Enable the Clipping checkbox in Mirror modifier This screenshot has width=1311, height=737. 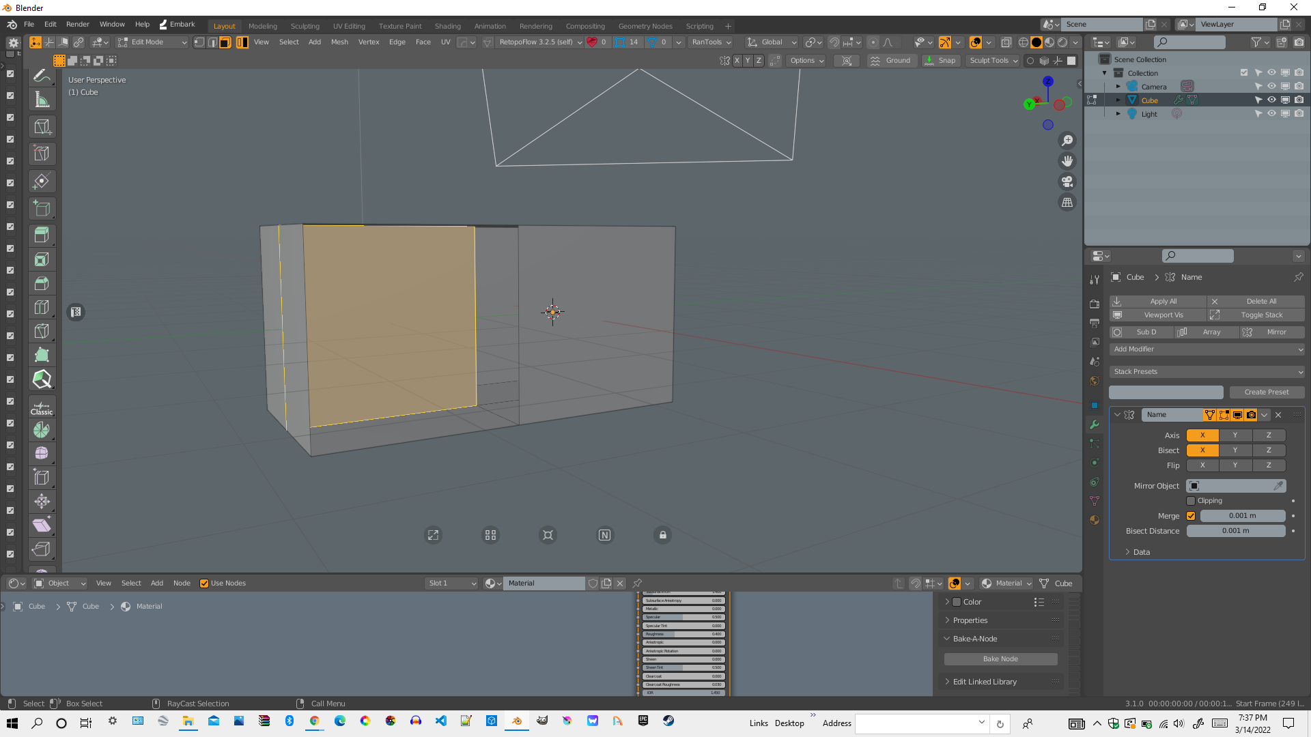pyautogui.click(x=1191, y=501)
